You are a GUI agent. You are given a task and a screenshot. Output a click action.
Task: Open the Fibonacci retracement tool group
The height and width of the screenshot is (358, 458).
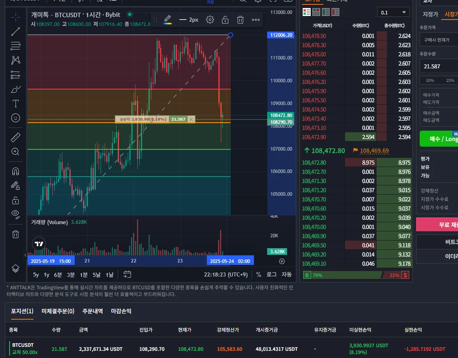[x=16, y=46]
